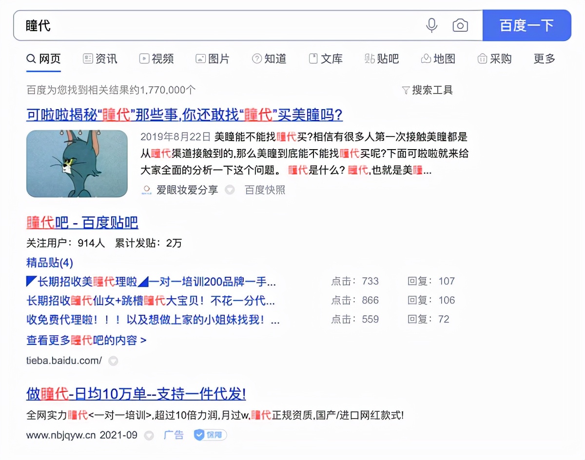Click the 资讯 news icon tab
The height and width of the screenshot is (460, 585).
point(89,58)
